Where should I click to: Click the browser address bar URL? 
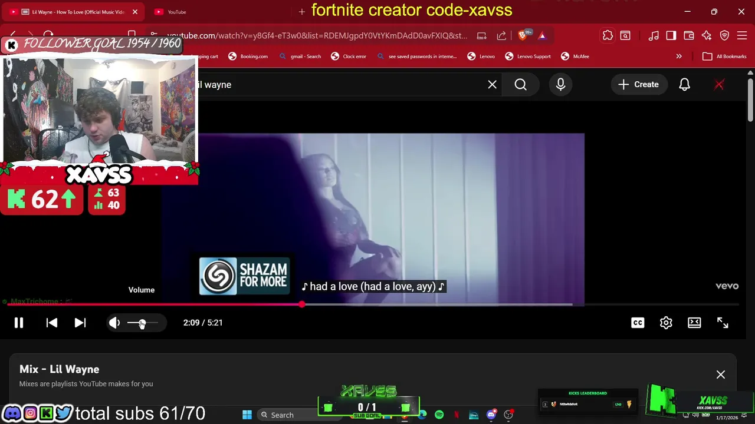click(317, 36)
